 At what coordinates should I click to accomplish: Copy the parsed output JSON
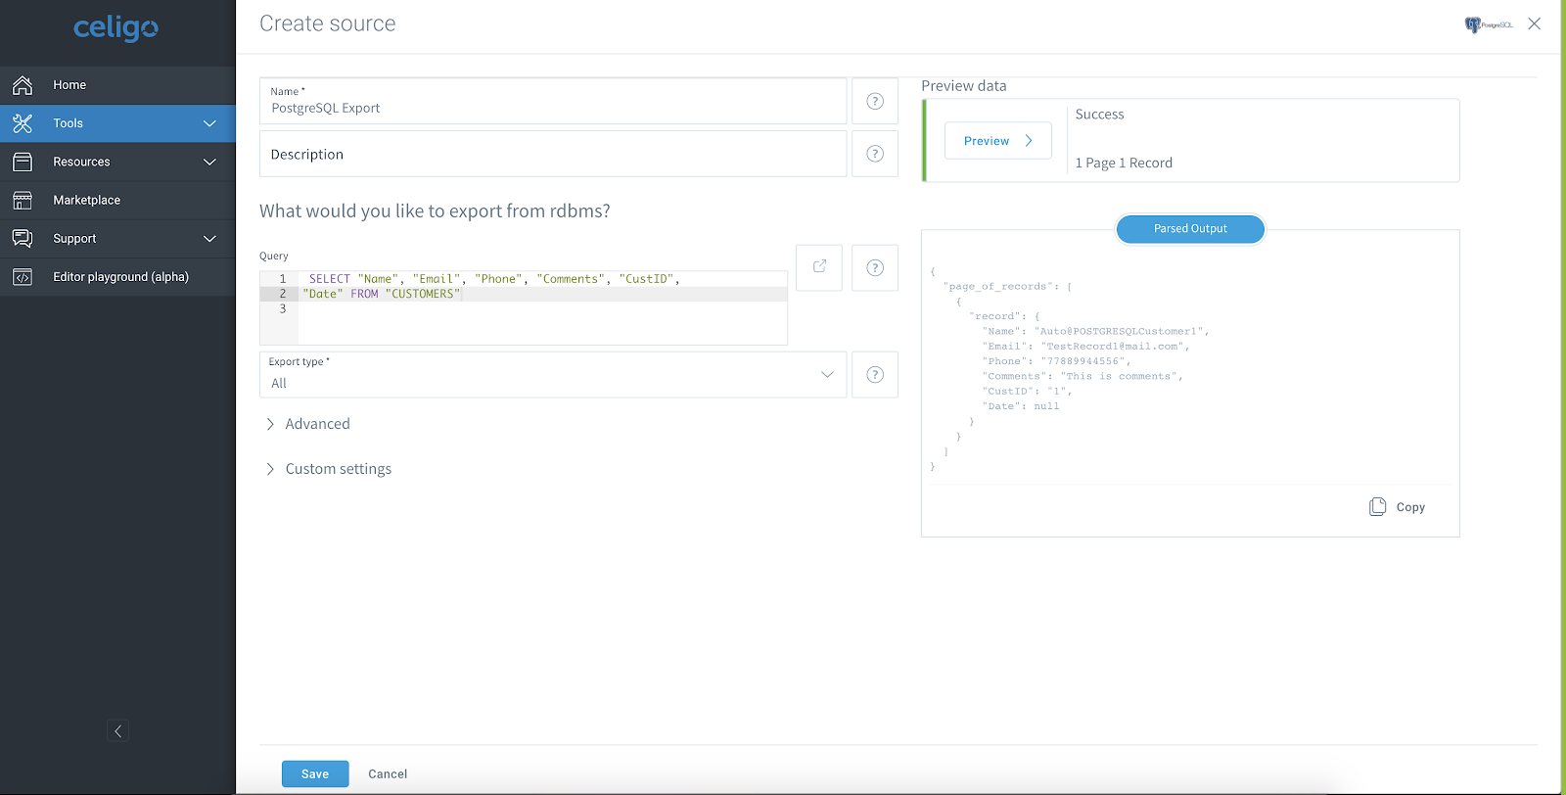tap(1397, 507)
